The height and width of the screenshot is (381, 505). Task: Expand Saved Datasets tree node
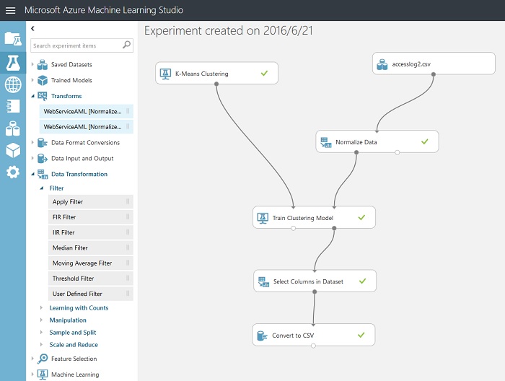pos(32,64)
